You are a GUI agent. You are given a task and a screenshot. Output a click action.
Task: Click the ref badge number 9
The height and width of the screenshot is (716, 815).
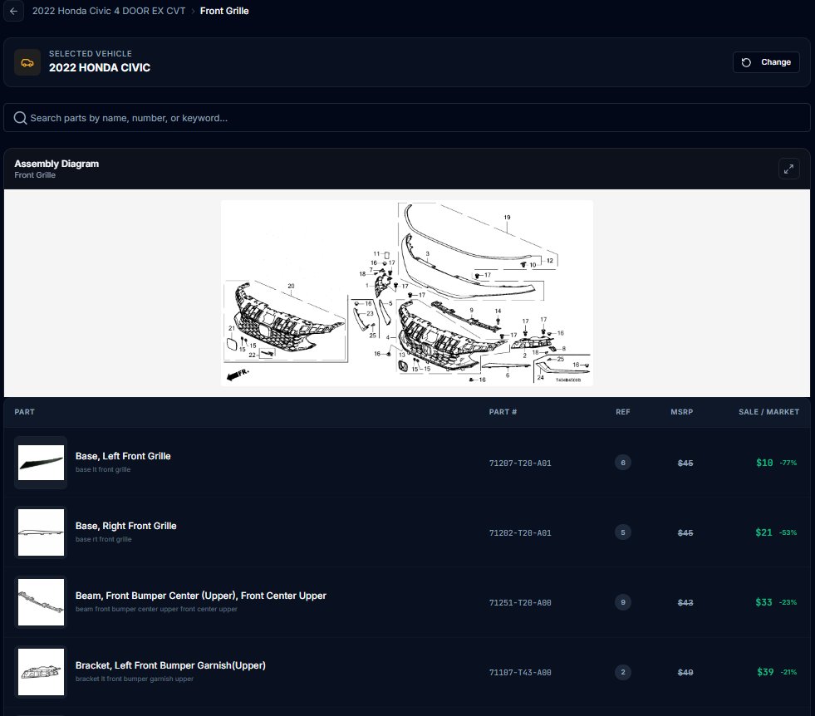[x=623, y=602]
